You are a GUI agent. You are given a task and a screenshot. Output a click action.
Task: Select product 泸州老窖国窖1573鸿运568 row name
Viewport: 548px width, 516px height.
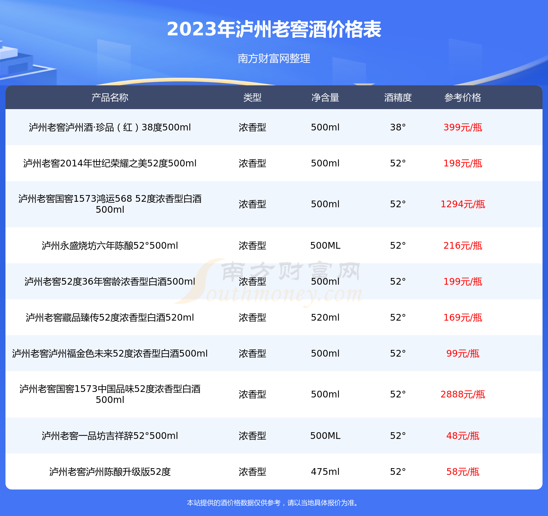click(x=110, y=204)
